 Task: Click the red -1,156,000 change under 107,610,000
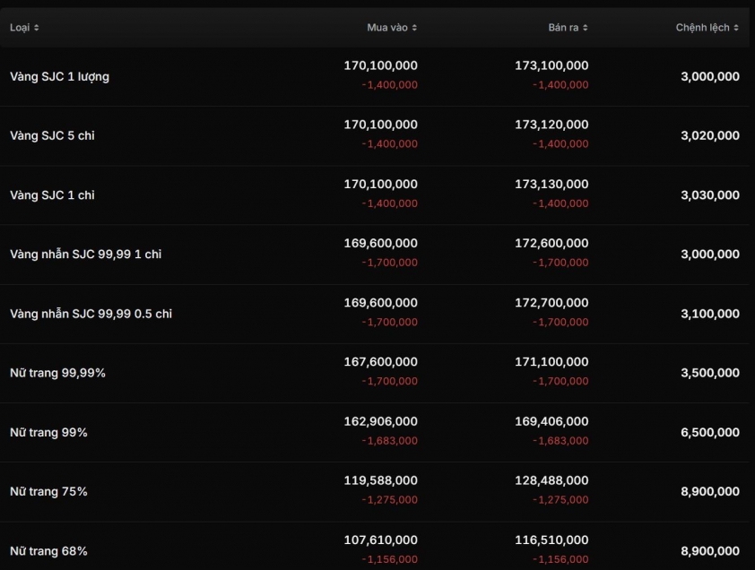(x=389, y=559)
